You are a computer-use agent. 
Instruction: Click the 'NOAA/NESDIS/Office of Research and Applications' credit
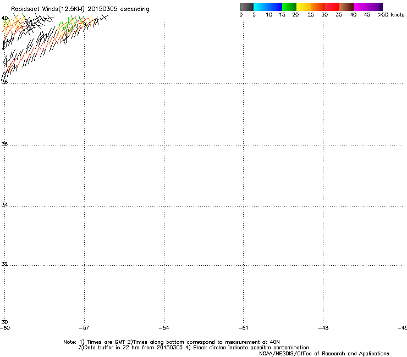coord(324,354)
